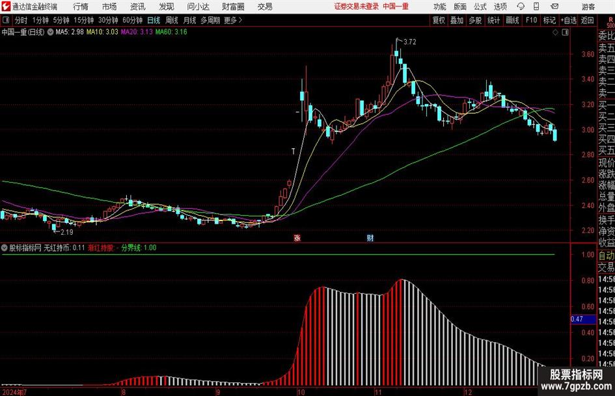The image size is (615, 396).
Task: Open the 选项 menu
Action: 500,7
